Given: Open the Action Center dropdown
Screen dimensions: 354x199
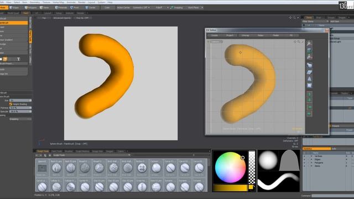Looking at the screenshot, I should pos(123,7).
